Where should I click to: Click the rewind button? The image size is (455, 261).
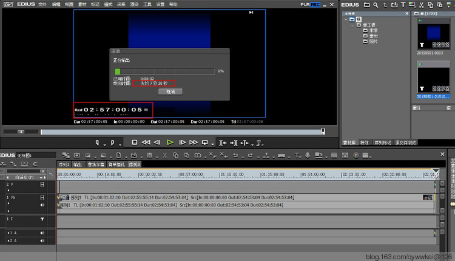click(146, 142)
